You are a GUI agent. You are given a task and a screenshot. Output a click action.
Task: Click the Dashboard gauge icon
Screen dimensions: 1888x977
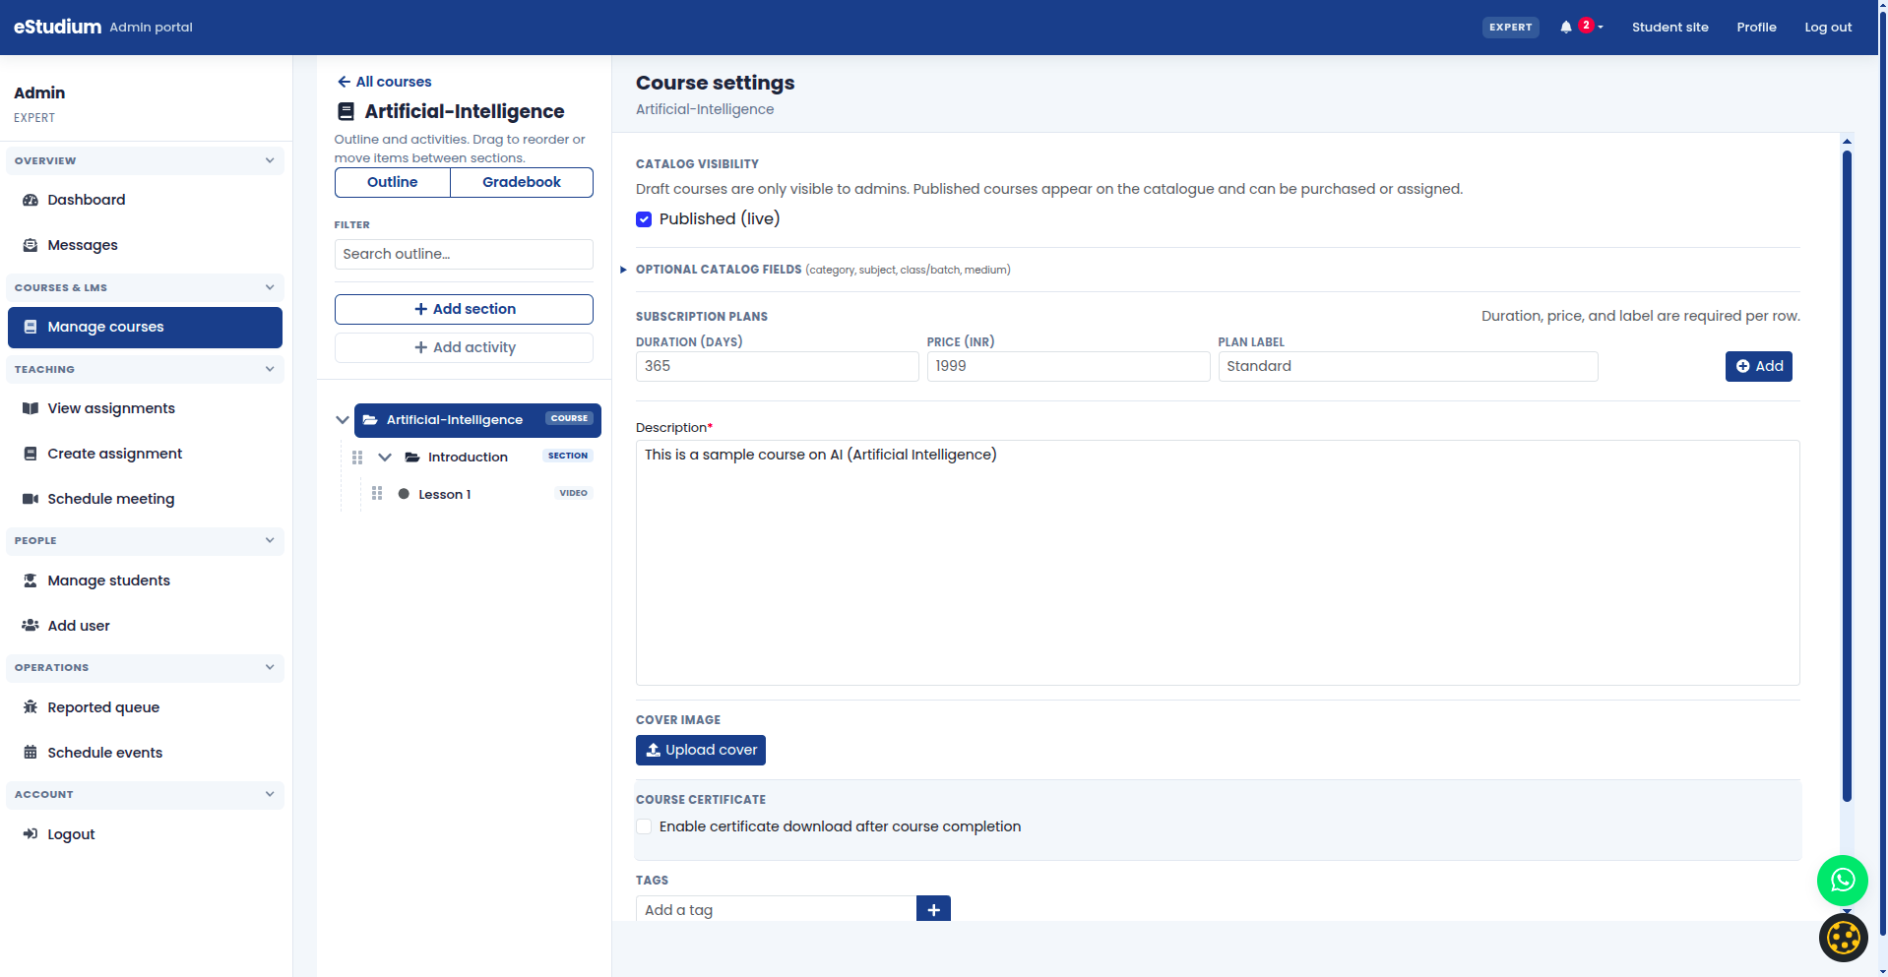31,200
